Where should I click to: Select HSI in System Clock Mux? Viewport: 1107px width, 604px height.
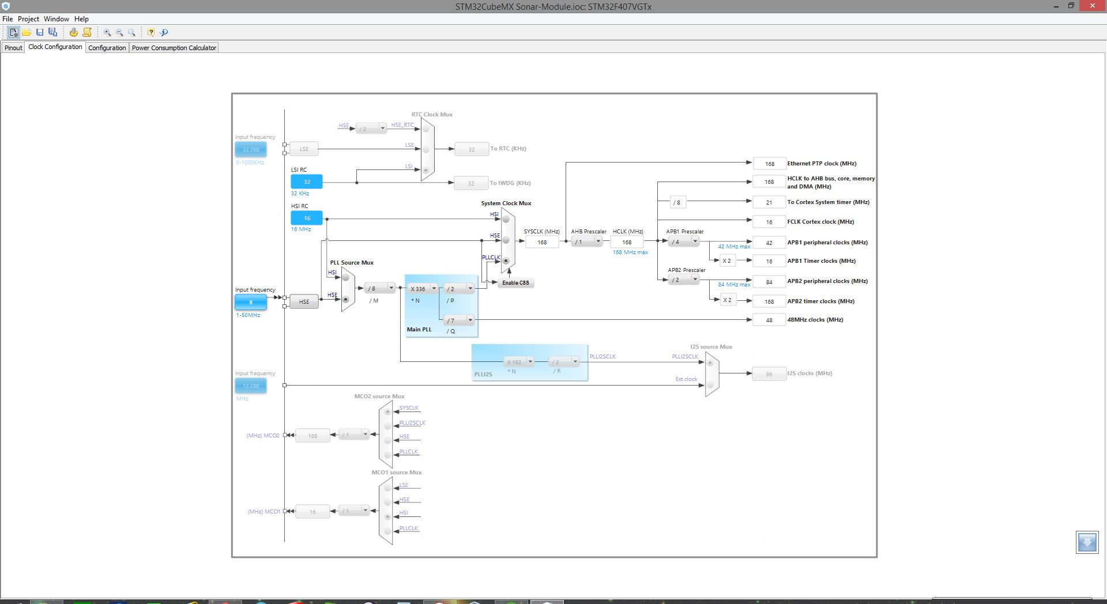click(x=506, y=220)
